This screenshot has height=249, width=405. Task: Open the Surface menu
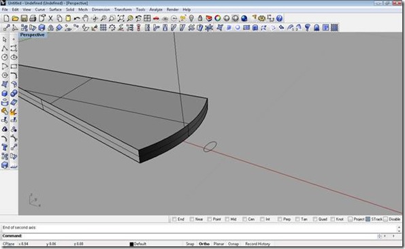(x=55, y=10)
